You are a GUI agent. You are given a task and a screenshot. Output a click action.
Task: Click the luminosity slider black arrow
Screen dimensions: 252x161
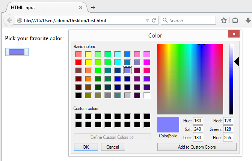(237, 62)
